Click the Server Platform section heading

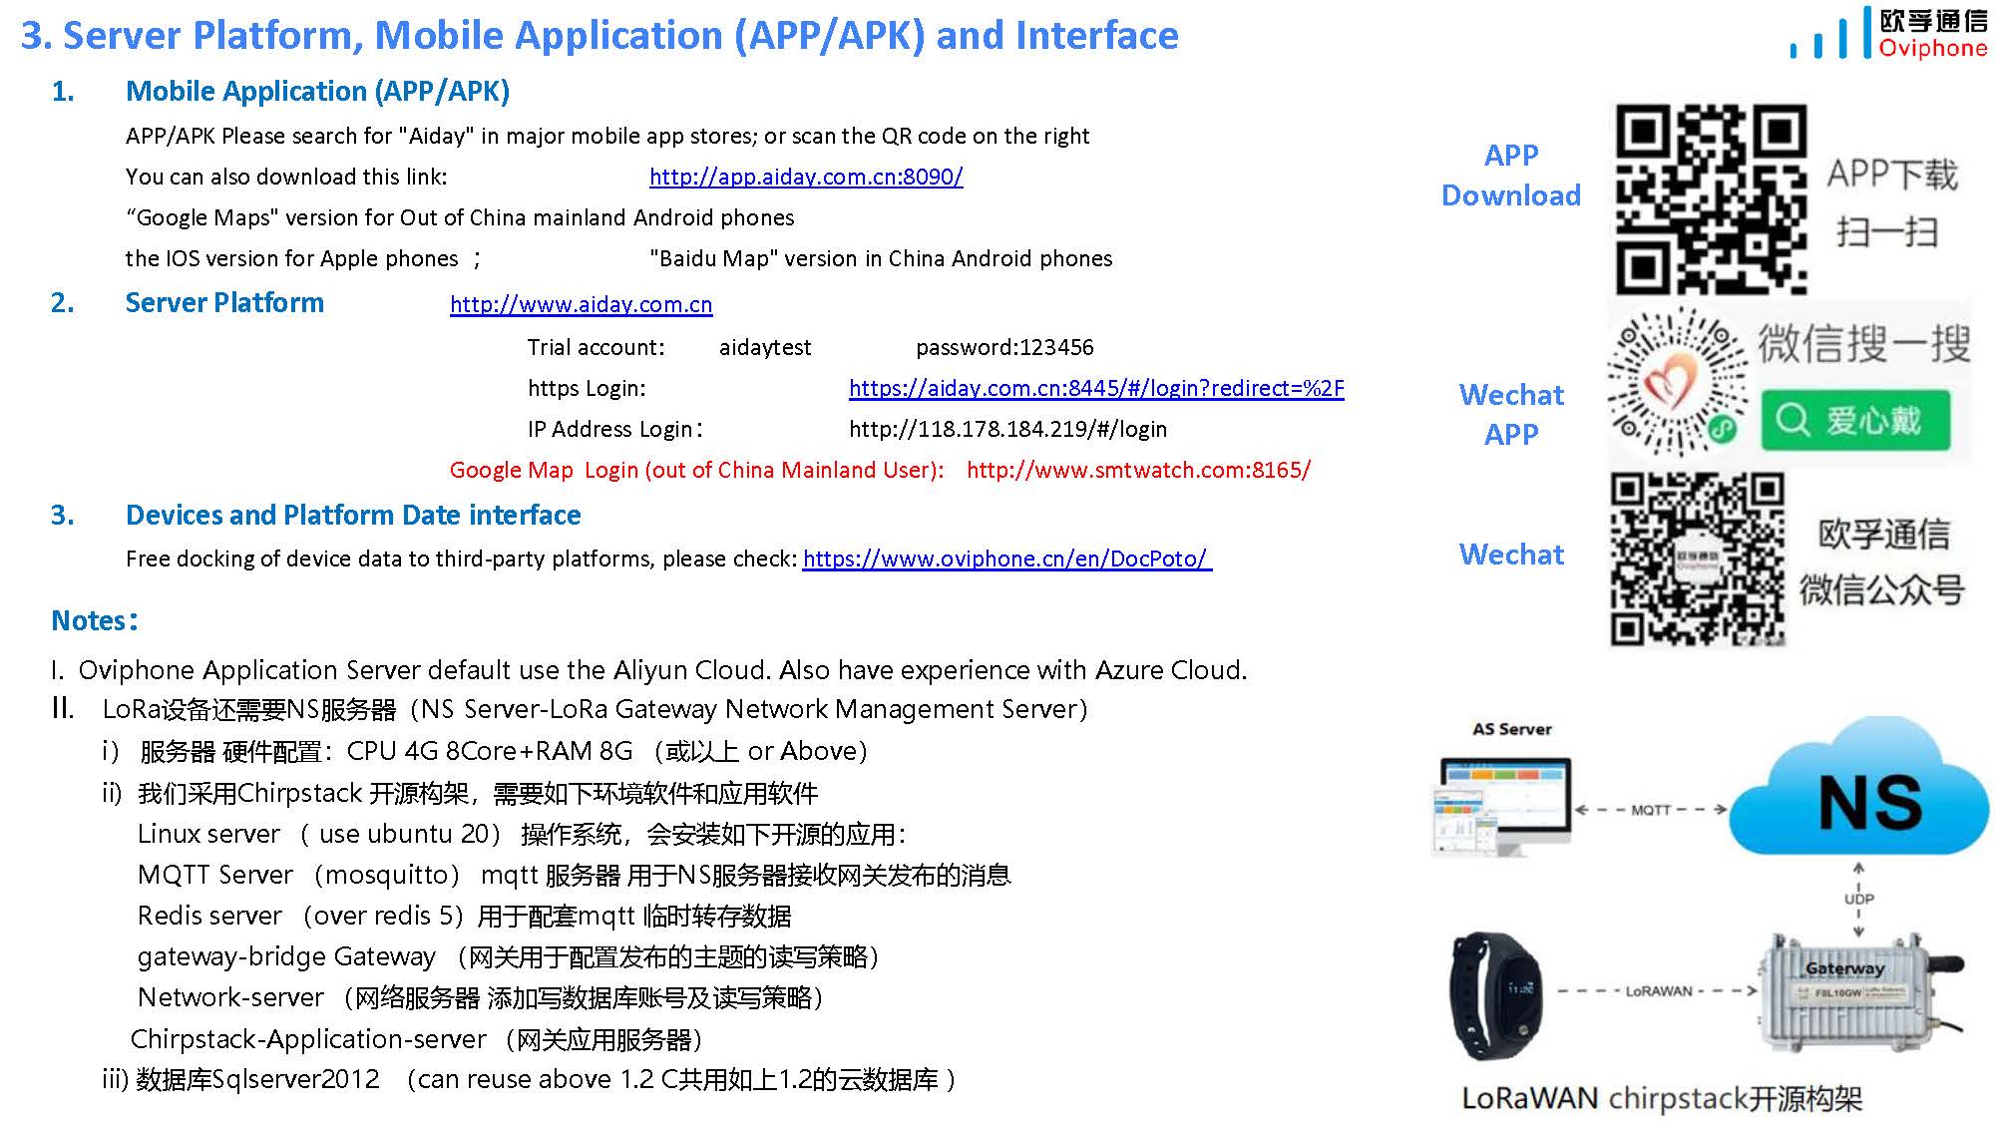pyautogui.click(x=224, y=302)
